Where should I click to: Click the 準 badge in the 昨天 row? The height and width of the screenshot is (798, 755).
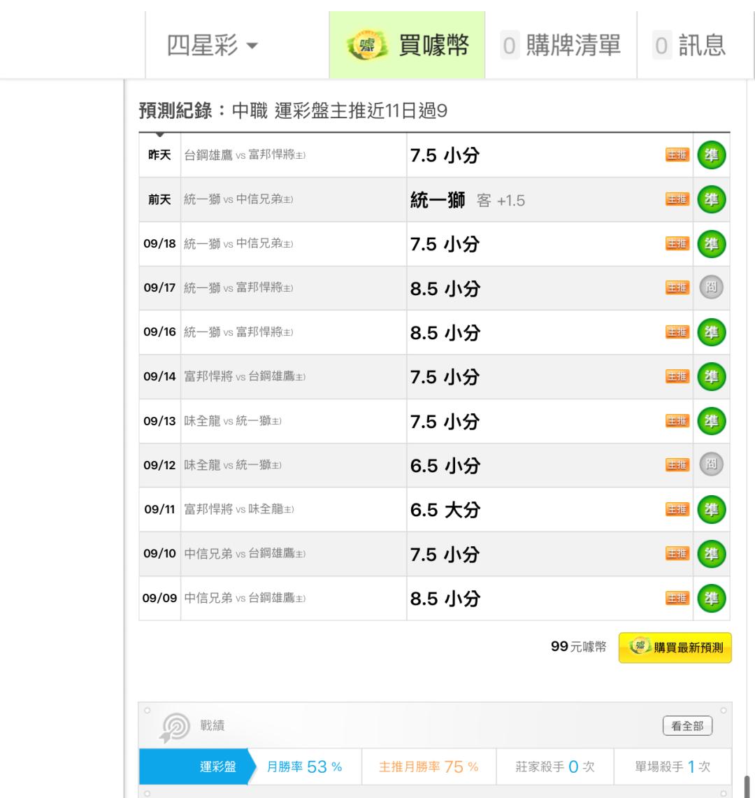[711, 155]
